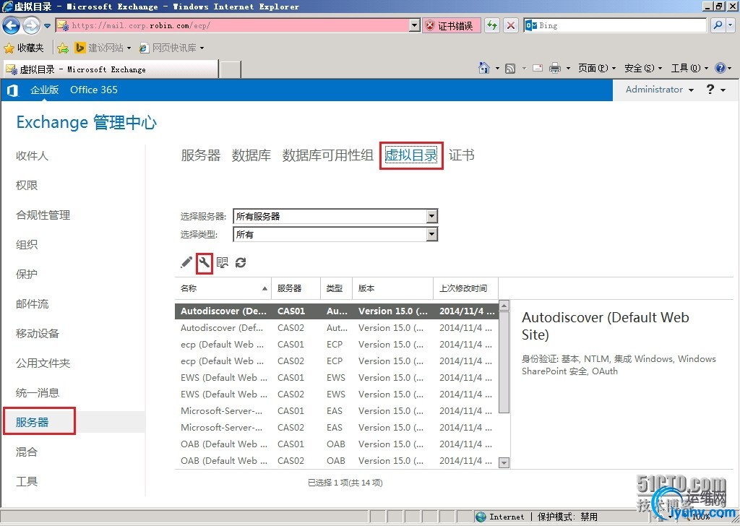Switch to the 数据库 tab
This screenshot has width=740, height=526.
251,155
